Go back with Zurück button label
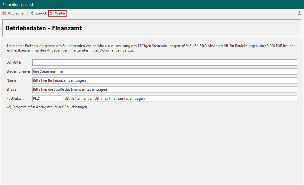304x185 pixels. 41,13
